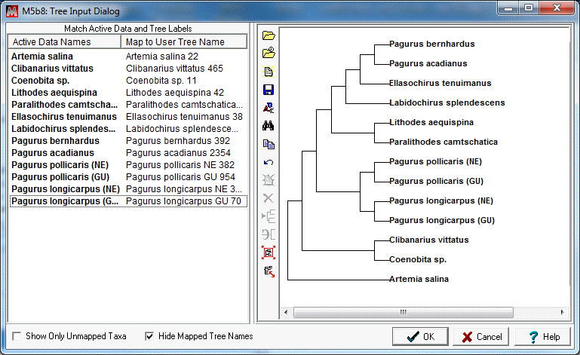Enable Show Only Unmapped Taxa checkbox

point(17,336)
